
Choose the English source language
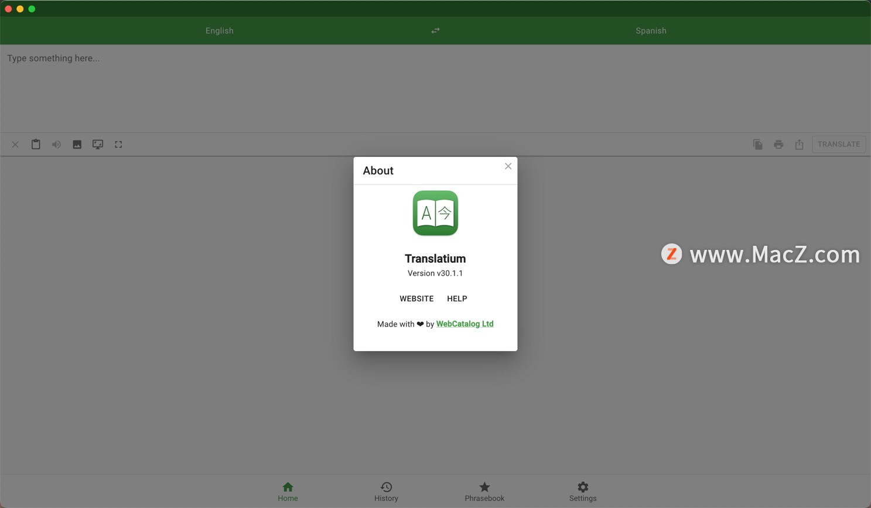click(220, 30)
